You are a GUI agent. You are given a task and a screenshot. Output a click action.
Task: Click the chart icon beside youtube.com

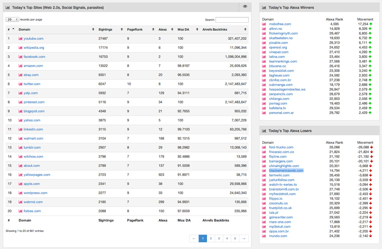click(x=20, y=39)
